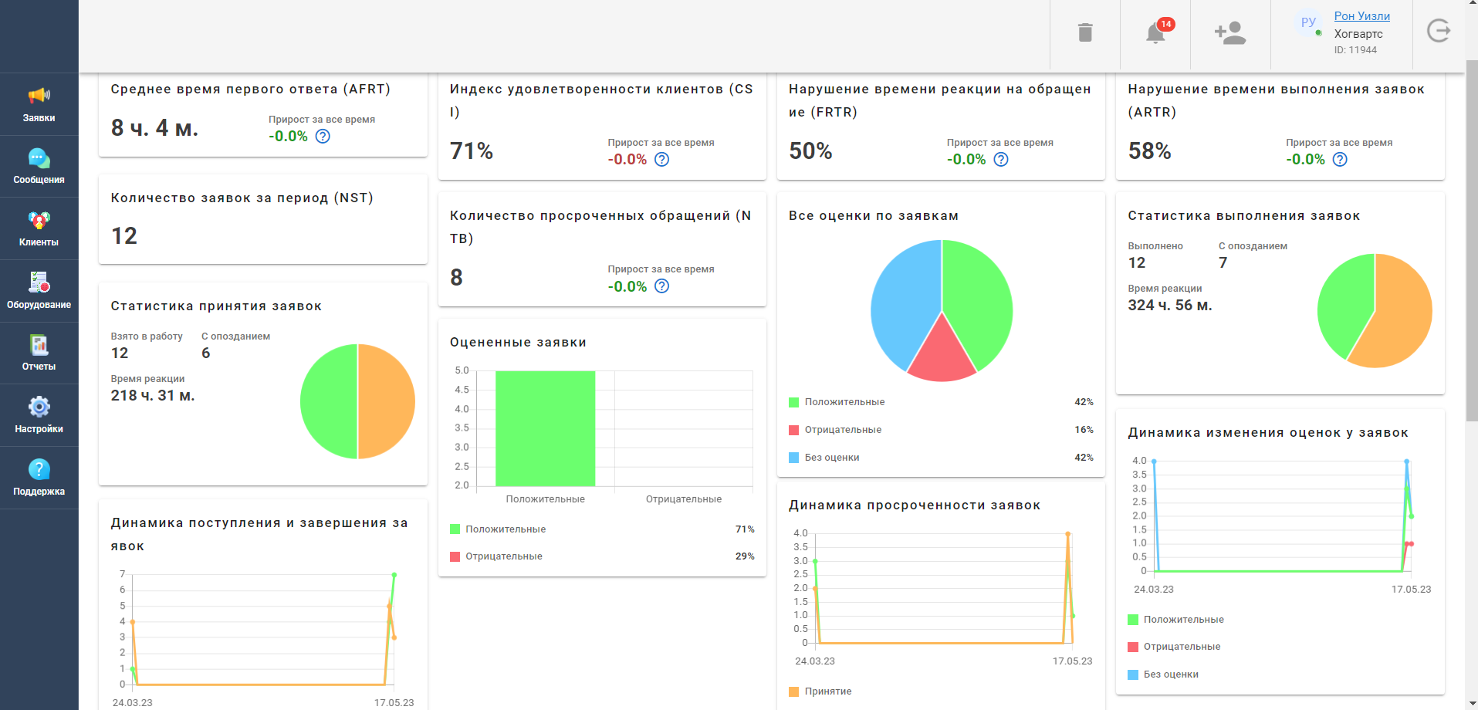Select Оборудование menu label
The width and height of the screenshot is (1478, 710).
point(39,305)
